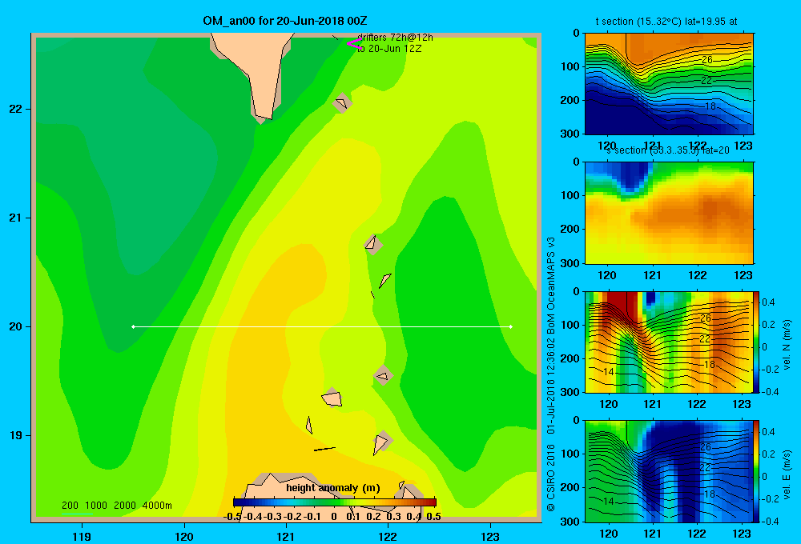
Task: Click latitude label 19 on the main map axis
Action: click(15, 435)
